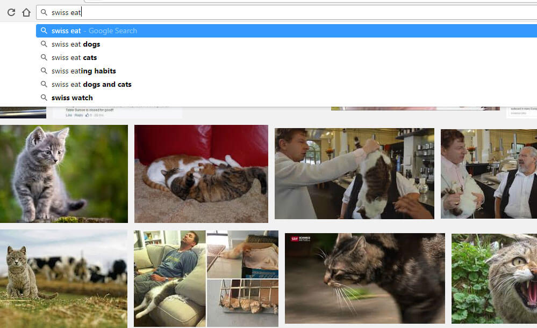Click the search icon beside 'swiss eat cats'
Screen dimensions: 537x328
pyautogui.click(x=44, y=57)
